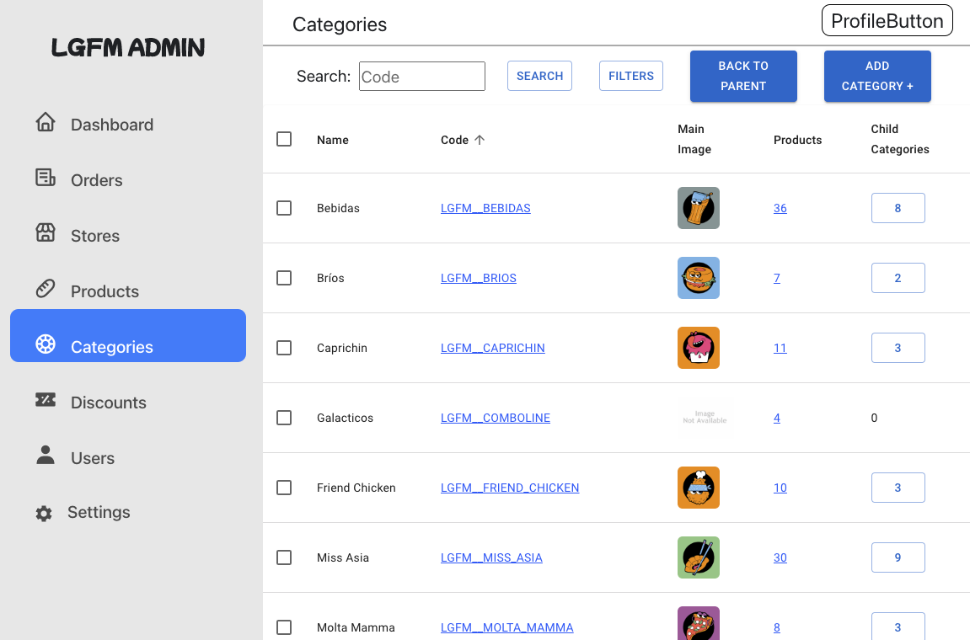Click the Dashboard home icon
The width and height of the screenshot is (970, 640).
coord(46,123)
